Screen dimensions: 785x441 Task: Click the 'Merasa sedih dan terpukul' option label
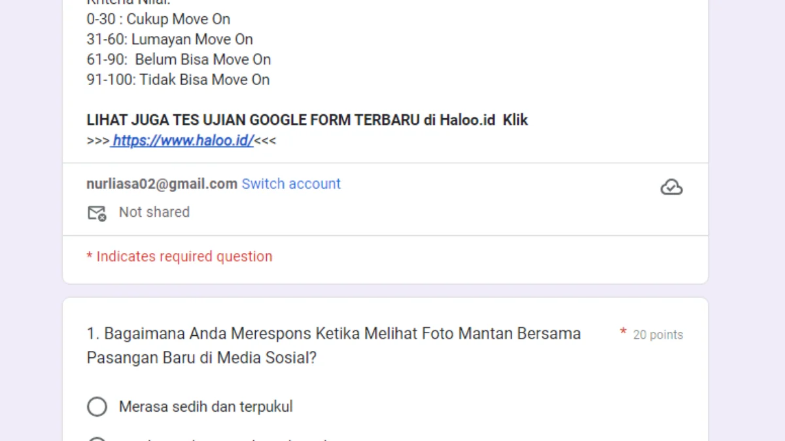point(206,407)
